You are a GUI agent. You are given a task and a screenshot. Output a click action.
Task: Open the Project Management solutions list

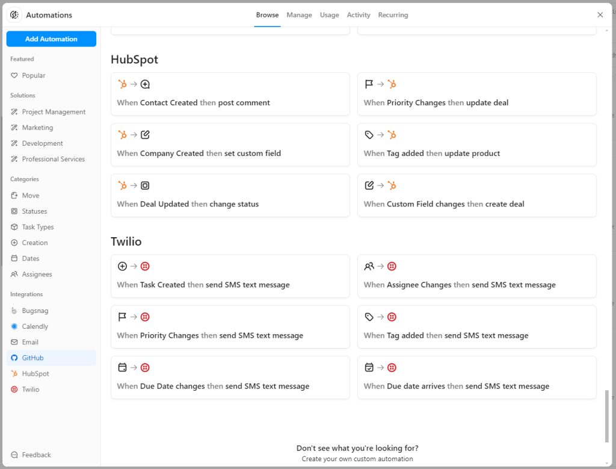(x=51, y=112)
